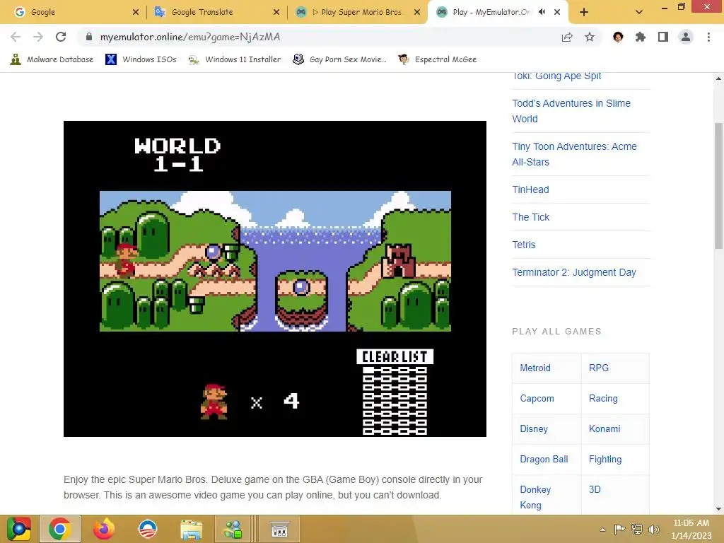The height and width of the screenshot is (543, 724).
Task: Browse the Metroid category
Action: 535,368
